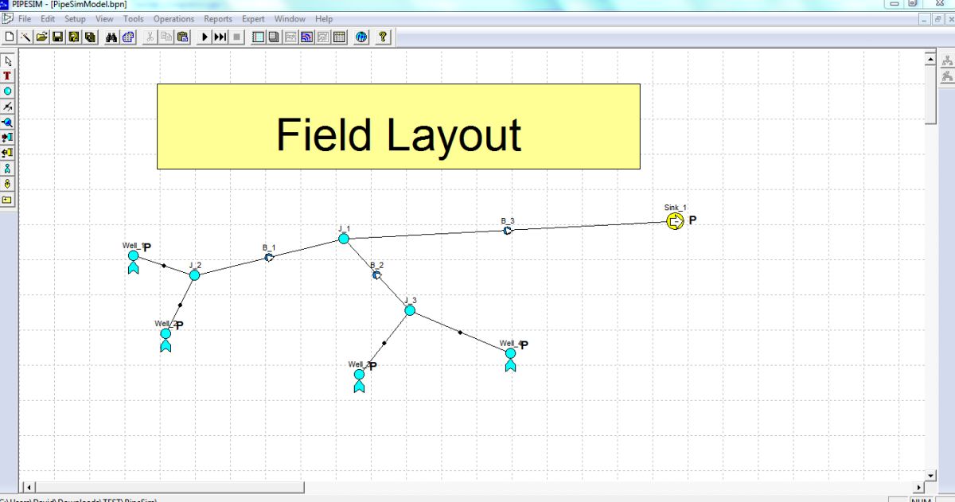Click the Copy toolbar icon
955x502 pixels.
point(166,37)
